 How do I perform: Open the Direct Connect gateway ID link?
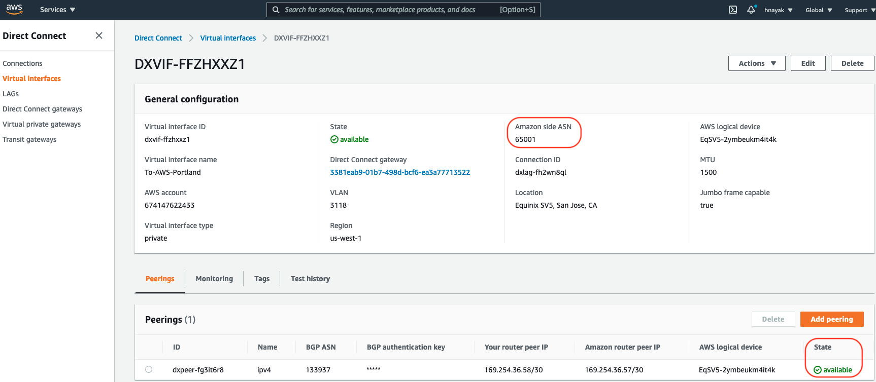click(400, 172)
